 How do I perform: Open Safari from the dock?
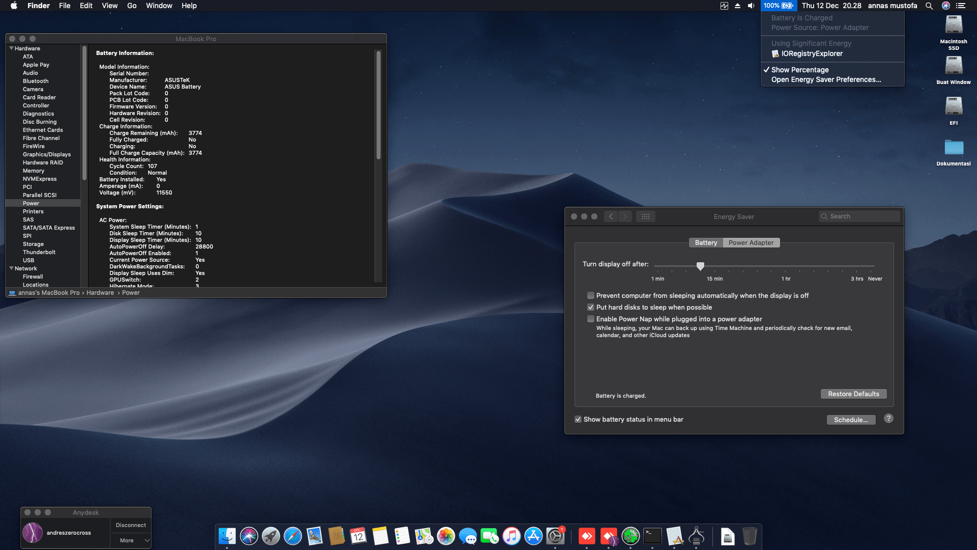coord(293,536)
